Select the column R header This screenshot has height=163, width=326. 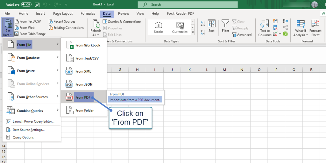coord(311,70)
